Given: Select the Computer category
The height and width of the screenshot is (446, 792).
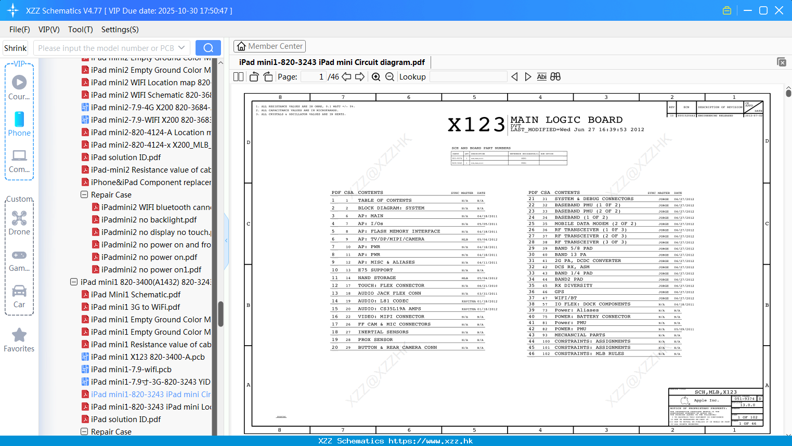Looking at the screenshot, I should tap(19, 161).
